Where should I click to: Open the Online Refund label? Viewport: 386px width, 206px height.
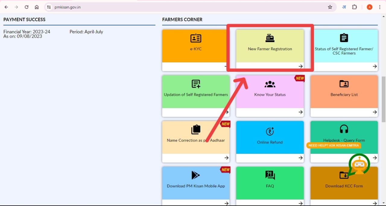[270, 142]
